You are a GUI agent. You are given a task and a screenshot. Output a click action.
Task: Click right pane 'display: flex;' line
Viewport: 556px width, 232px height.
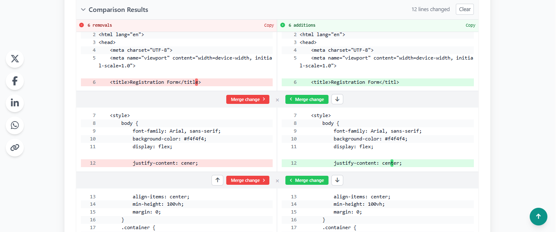378,147
